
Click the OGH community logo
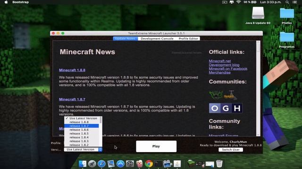pos(226,108)
